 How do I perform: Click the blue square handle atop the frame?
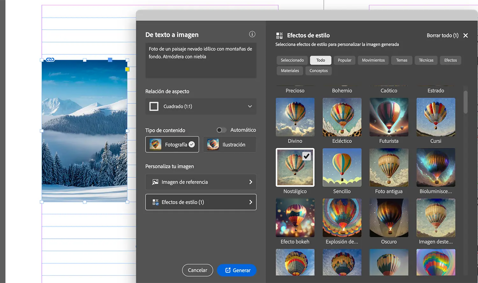point(110,60)
